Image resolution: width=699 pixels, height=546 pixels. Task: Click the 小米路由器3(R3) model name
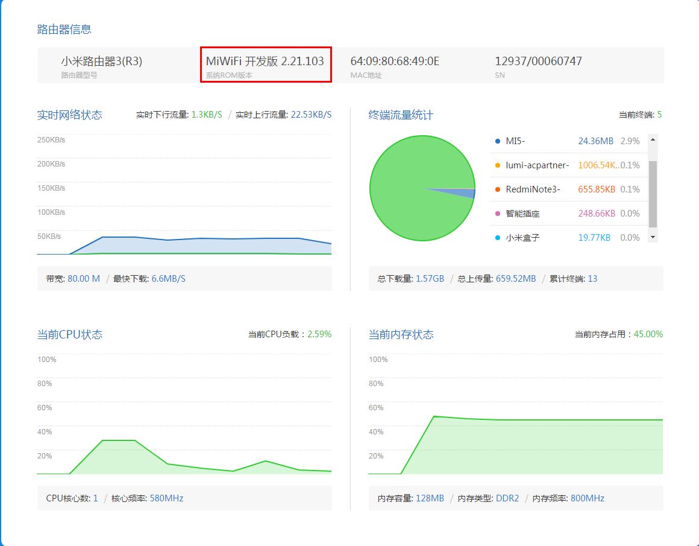tap(102, 61)
